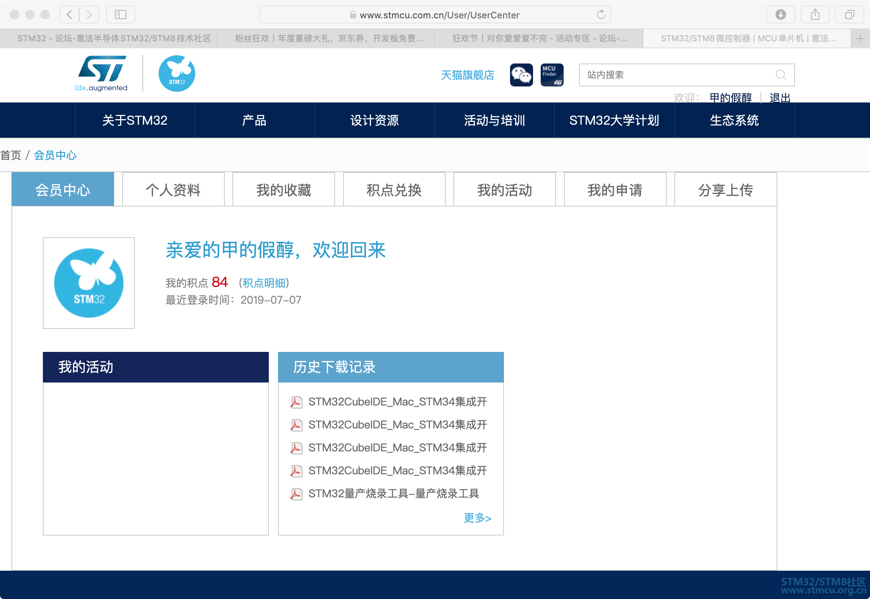Open STM32量产烧录工具-量产烧录工具 entry
This screenshot has height=599, width=870.
point(394,494)
